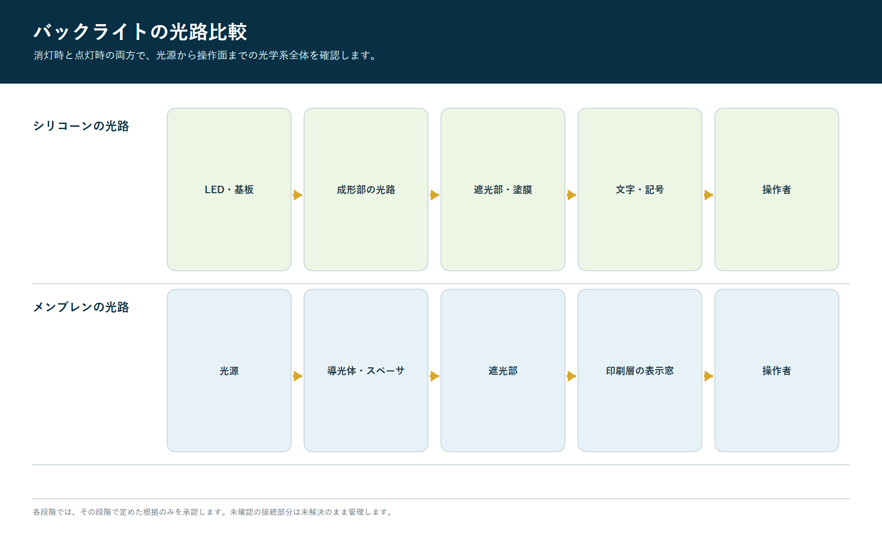The image size is (882, 534).
Task: Click the 遮光部・塗膜 card
Action: [x=503, y=189]
